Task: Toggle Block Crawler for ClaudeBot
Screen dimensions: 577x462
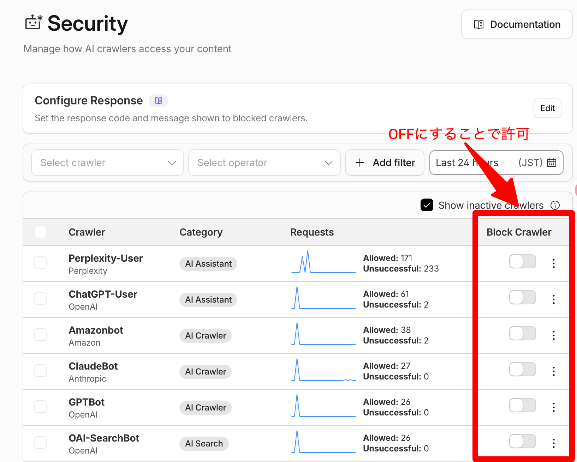Action: pyautogui.click(x=522, y=369)
